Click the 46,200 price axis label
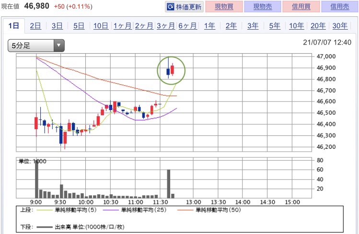This screenshot has width=359, height=234. [326, 147]
